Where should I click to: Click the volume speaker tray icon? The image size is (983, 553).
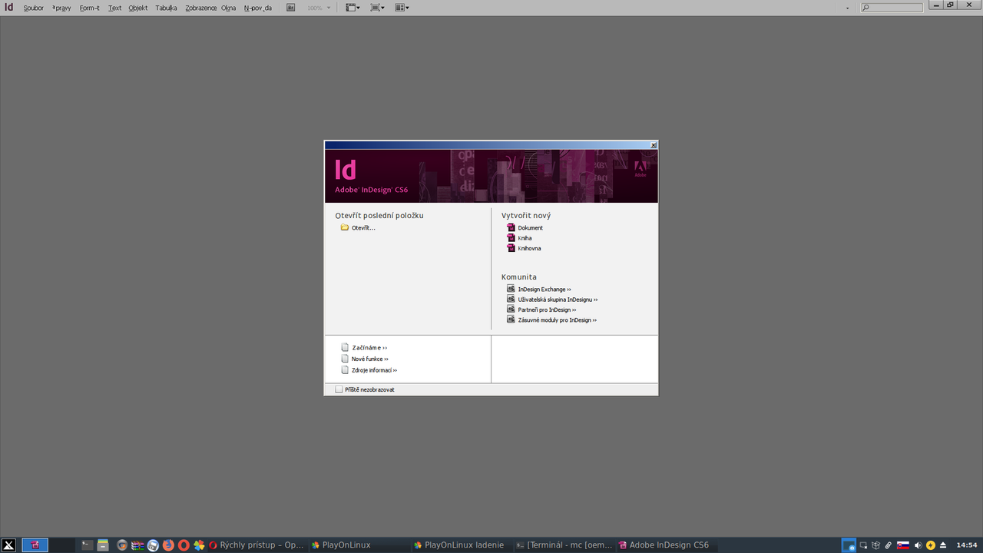[918, 545]
